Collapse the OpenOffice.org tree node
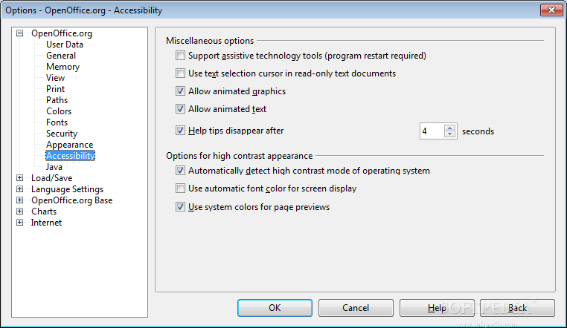This screenshot has width=567, height=328. 20,33
